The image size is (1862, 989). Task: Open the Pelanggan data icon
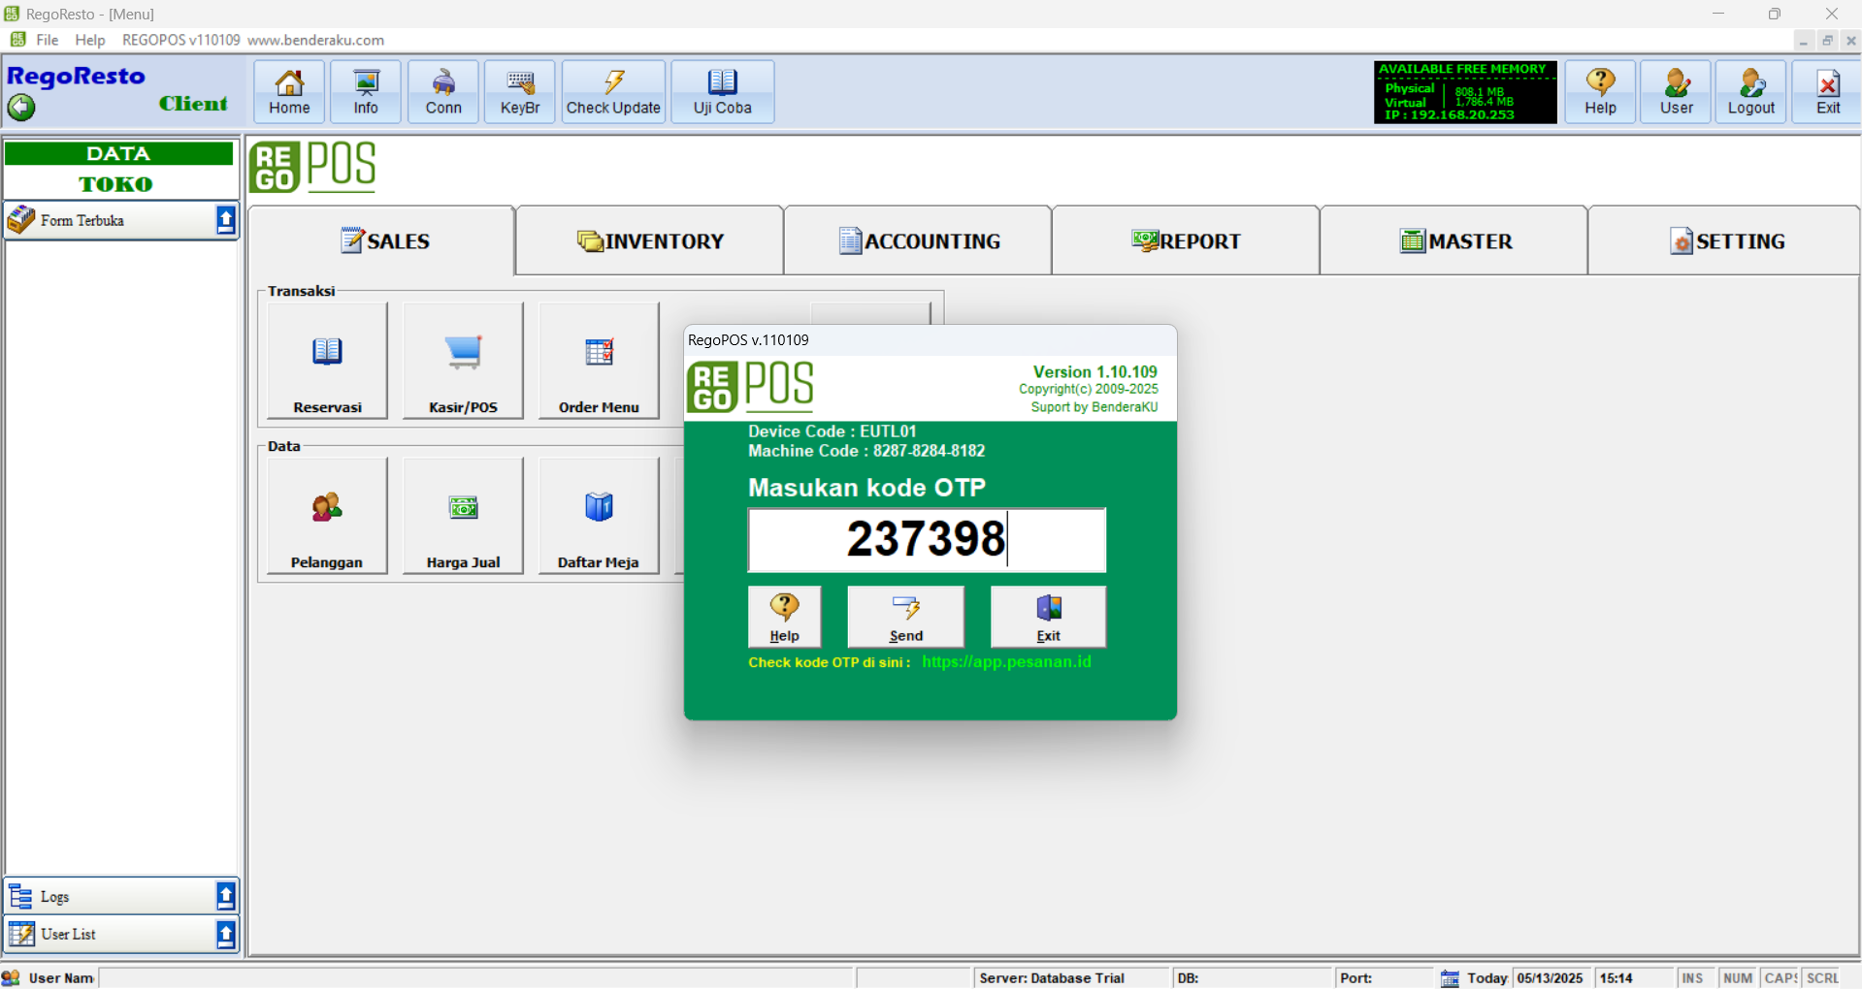[327, 516]
